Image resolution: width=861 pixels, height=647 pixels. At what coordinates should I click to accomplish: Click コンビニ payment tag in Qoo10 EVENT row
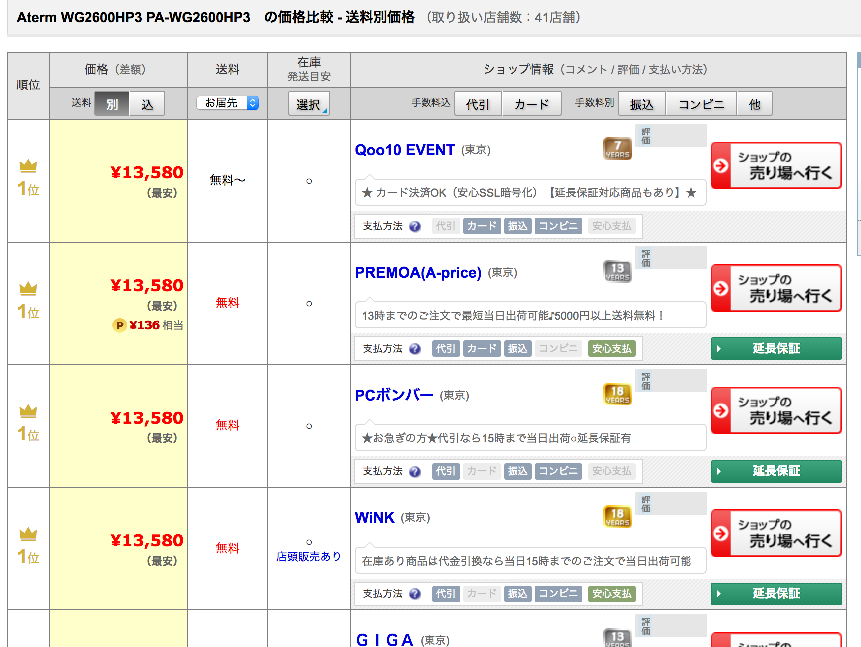[x=558, y=226]
